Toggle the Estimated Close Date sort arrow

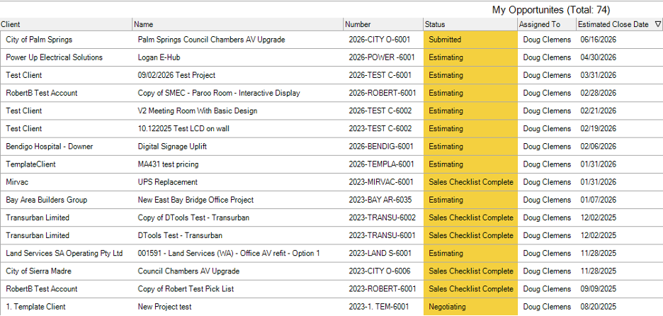[657, 25]
